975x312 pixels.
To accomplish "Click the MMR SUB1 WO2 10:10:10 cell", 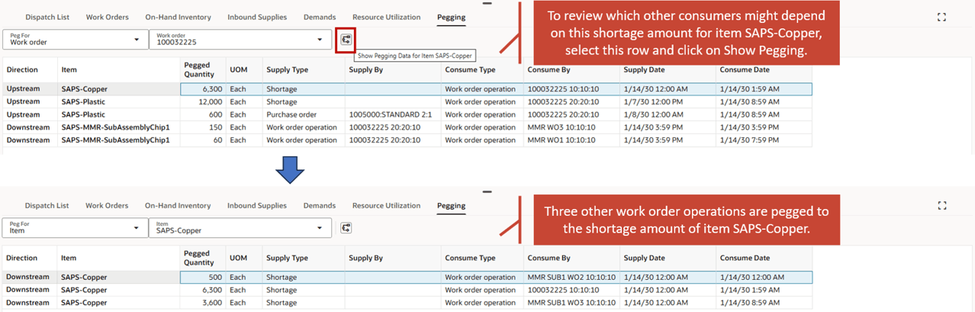I will (571, 277).
